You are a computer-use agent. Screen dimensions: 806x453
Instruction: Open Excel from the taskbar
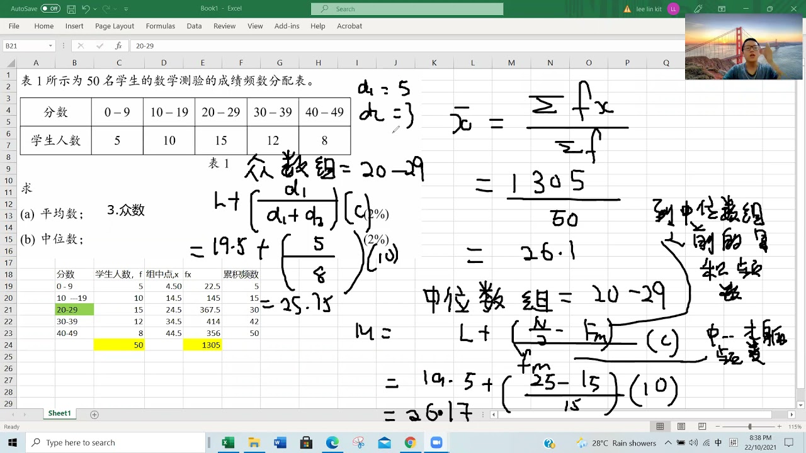pos(228,443)
